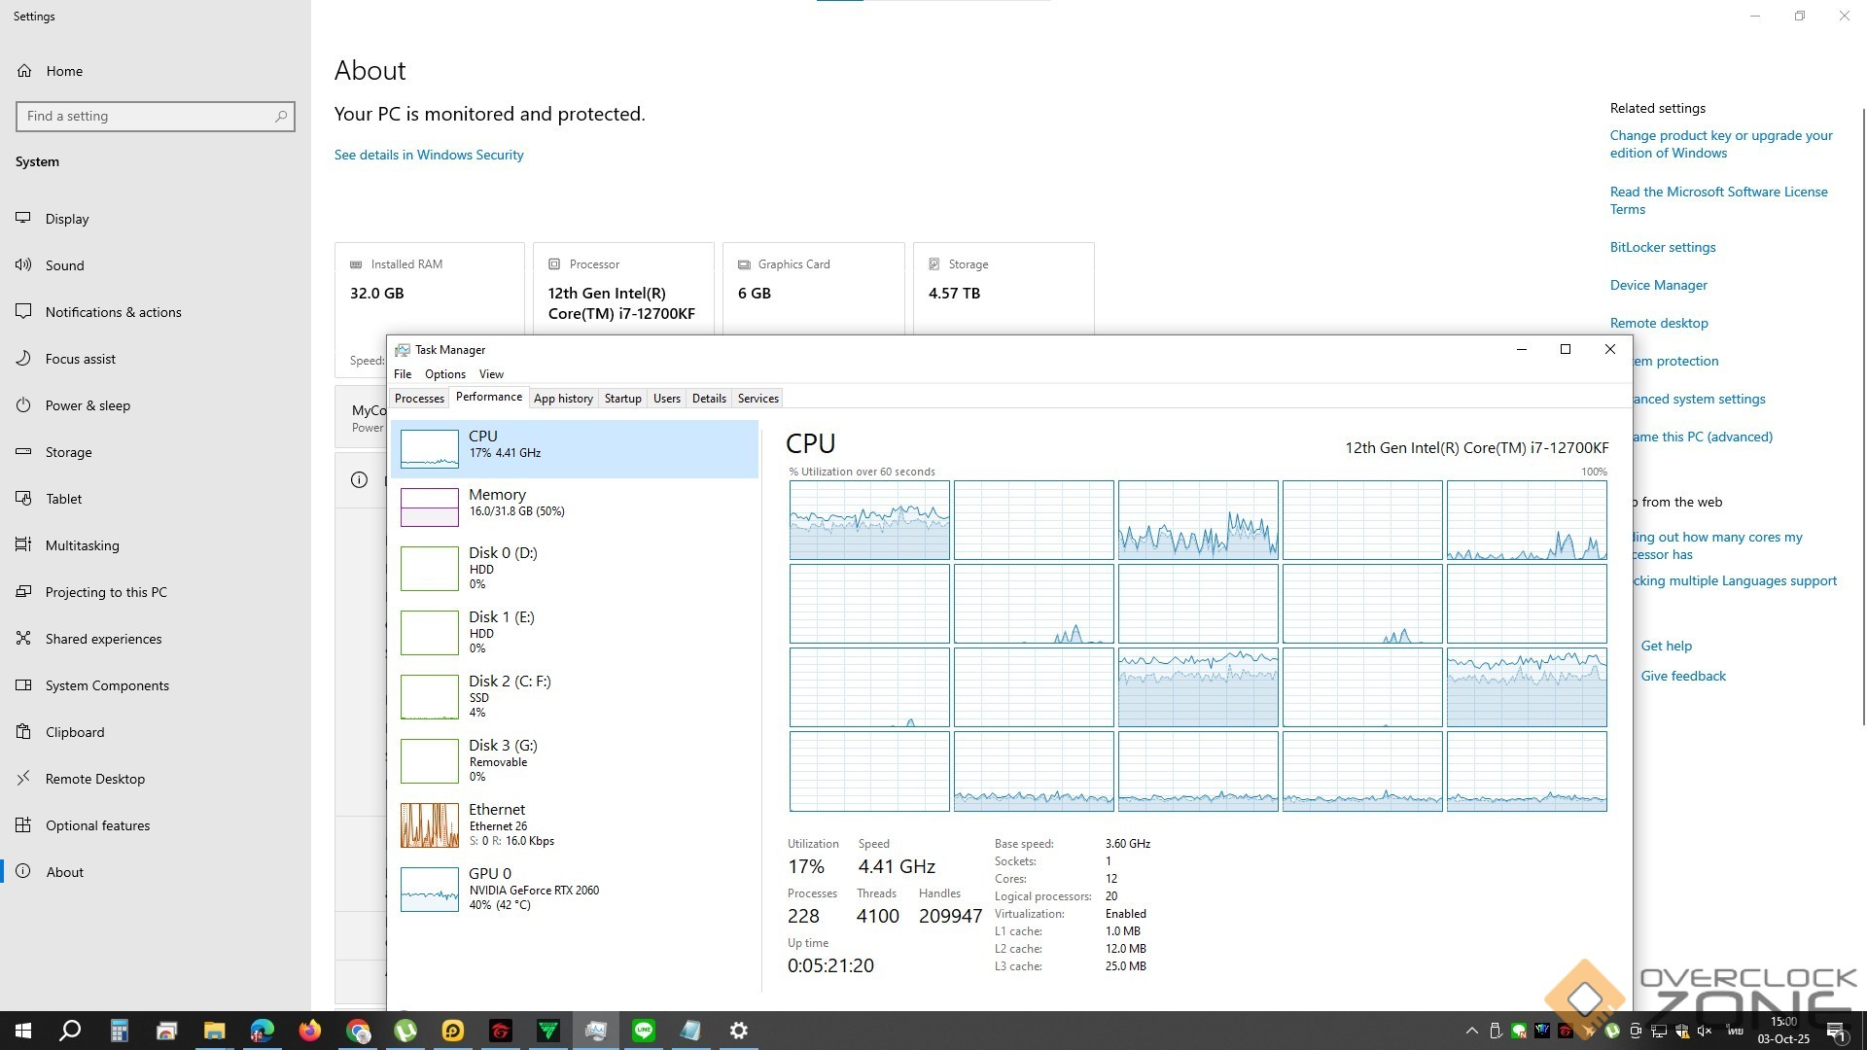Screen dimensions: 1867x1050
Task: Select the Memory graph in Task Manager
Action: (429, 507)
